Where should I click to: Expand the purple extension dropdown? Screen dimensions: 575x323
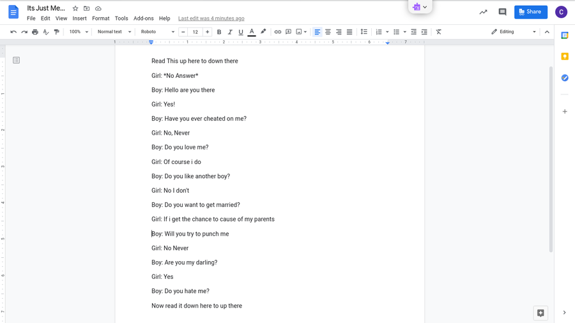tap(420, 7)
